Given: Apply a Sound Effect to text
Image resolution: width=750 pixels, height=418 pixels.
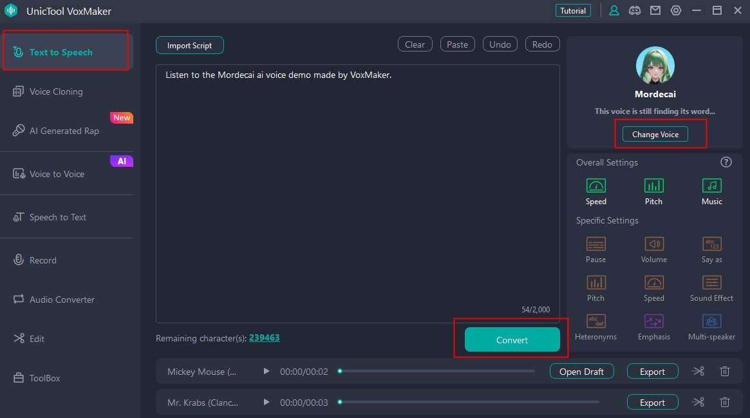Looking at the screenshot, I should pyautogui.click(x=711, y=289).
